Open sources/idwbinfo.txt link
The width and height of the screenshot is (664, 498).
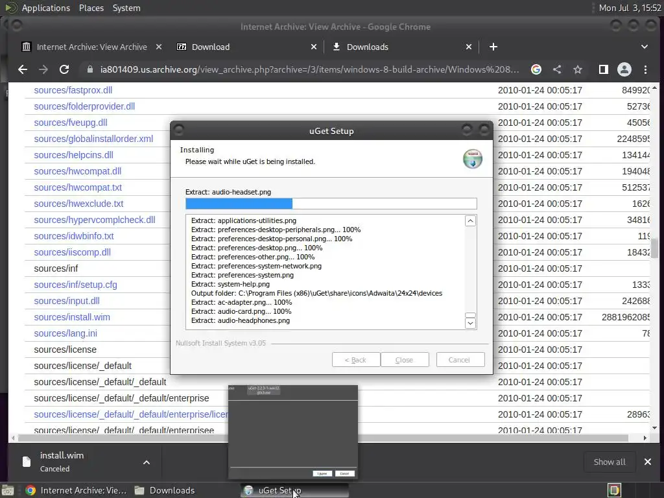tap(74, 236)
